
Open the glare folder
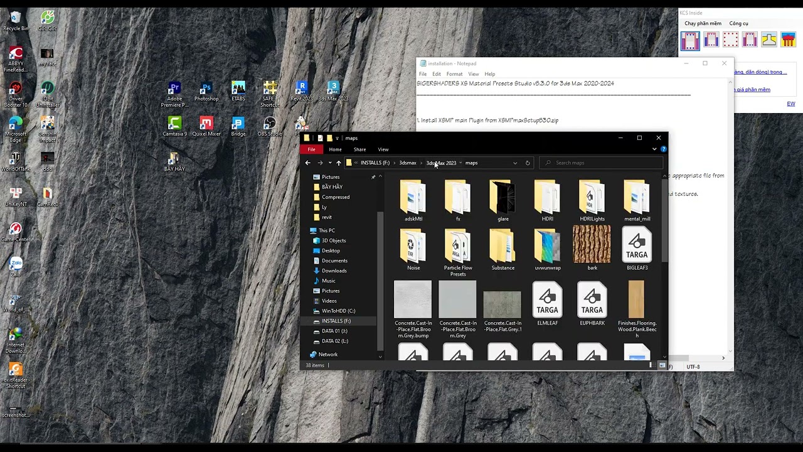click(x=503, y=201)
